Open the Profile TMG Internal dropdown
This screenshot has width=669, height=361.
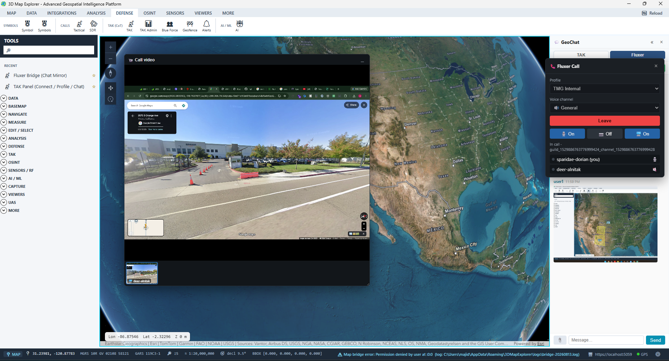click(605, 89)
